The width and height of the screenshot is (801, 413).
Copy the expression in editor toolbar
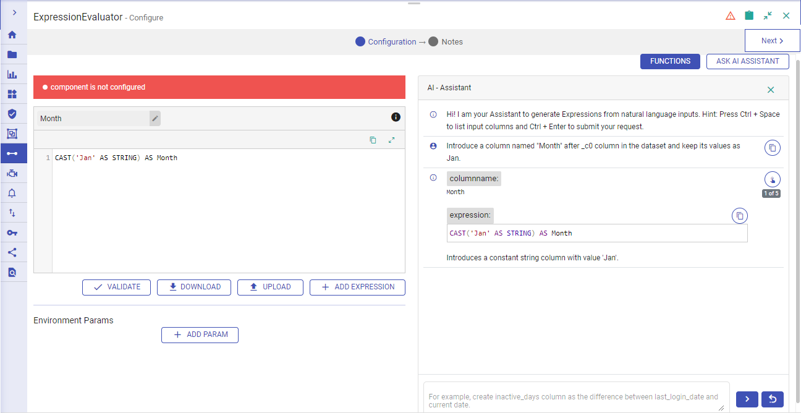pos(373,140)
